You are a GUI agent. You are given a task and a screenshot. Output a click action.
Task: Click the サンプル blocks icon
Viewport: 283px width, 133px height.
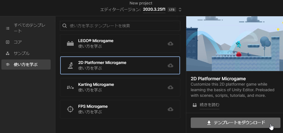click(8, 53)
